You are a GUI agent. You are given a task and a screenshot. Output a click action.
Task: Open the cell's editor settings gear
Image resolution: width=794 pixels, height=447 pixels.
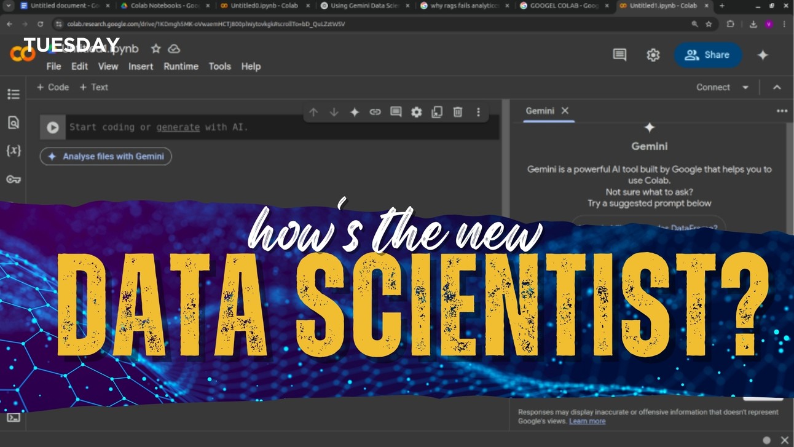tap(417, 112)
